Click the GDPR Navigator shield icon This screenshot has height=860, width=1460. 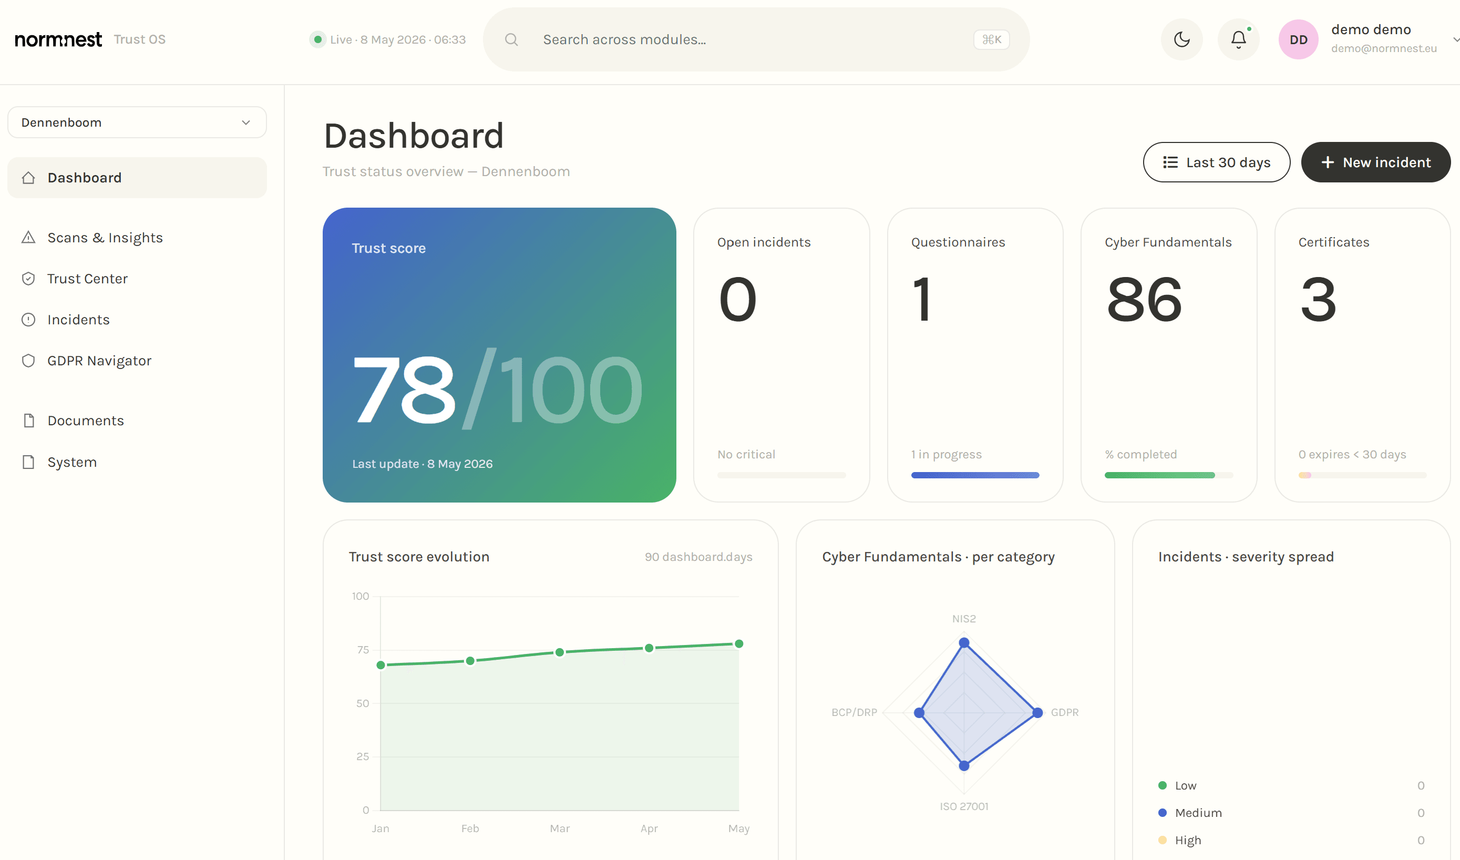pos(28,361)
